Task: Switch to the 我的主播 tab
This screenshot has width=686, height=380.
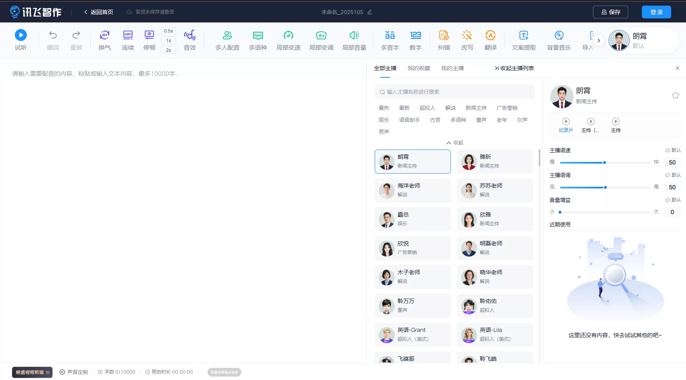Action: click(x=452, y=68)
